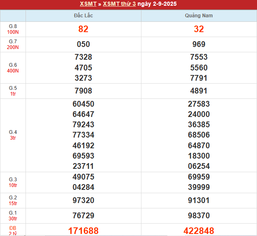Click G.3 number 04284
257x236 pixels.
[83, 187]
